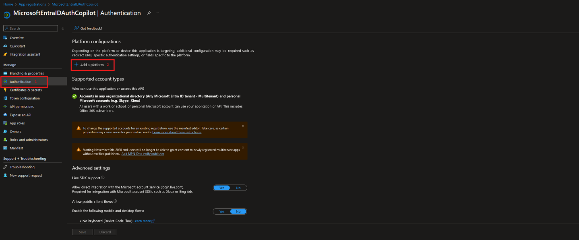Open the ellipsis more options in the header
The image size is (579, 240).
click(x=157, y=13)
